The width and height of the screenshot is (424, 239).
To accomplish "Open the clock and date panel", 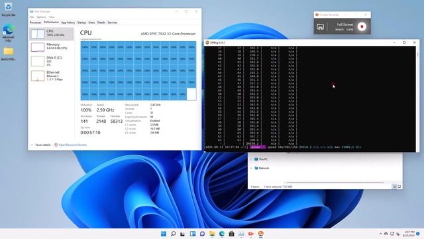I will pos(408,234).
